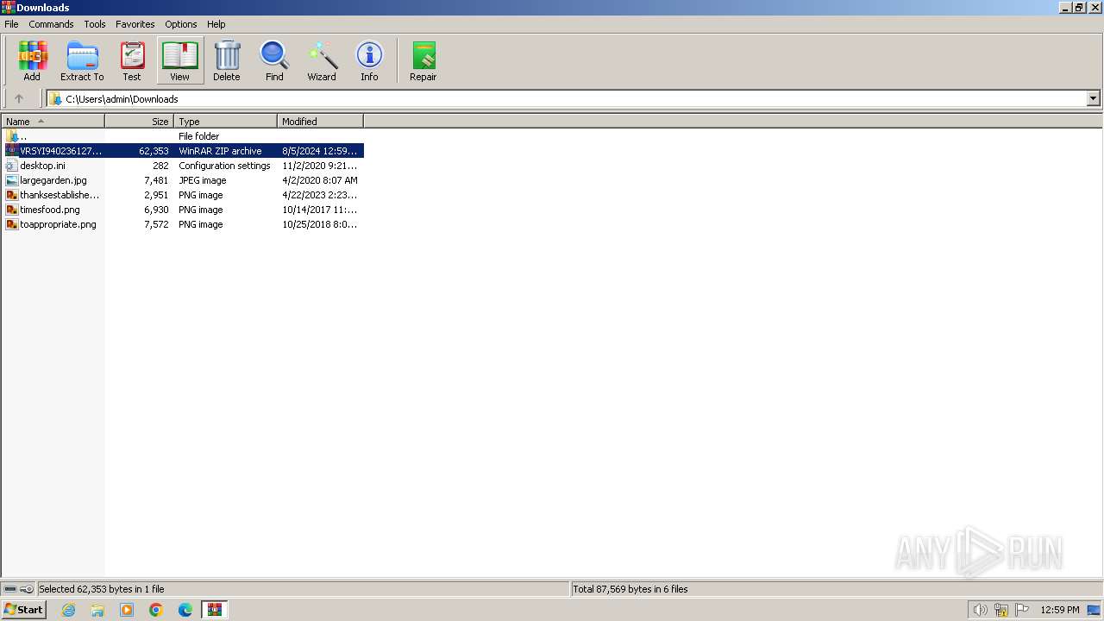Click the JPEG image type cell
Image resolution: width=1104 pixels, height=621 pixels.
pos(203,180)
